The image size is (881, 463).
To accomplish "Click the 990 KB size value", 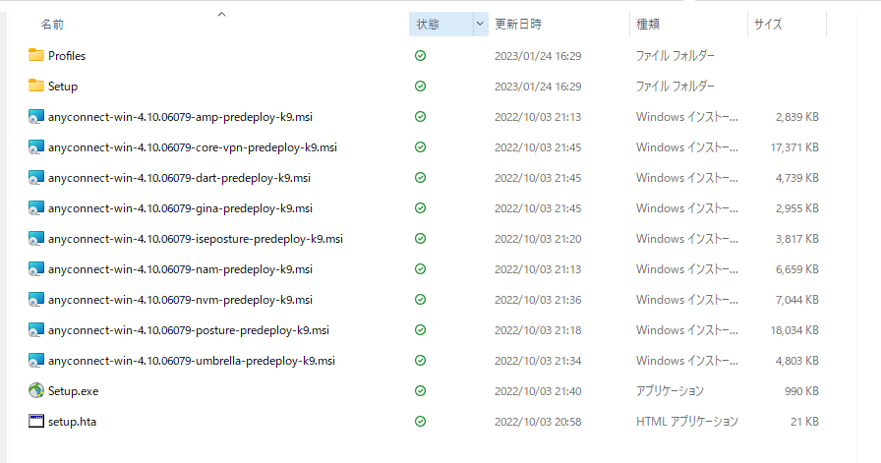I will tap(801, 390).
